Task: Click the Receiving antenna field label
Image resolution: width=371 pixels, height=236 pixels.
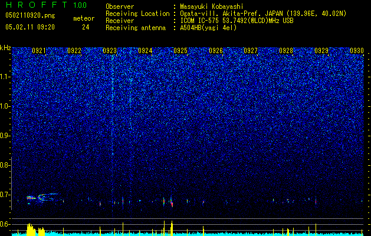Action: (136, 28)
